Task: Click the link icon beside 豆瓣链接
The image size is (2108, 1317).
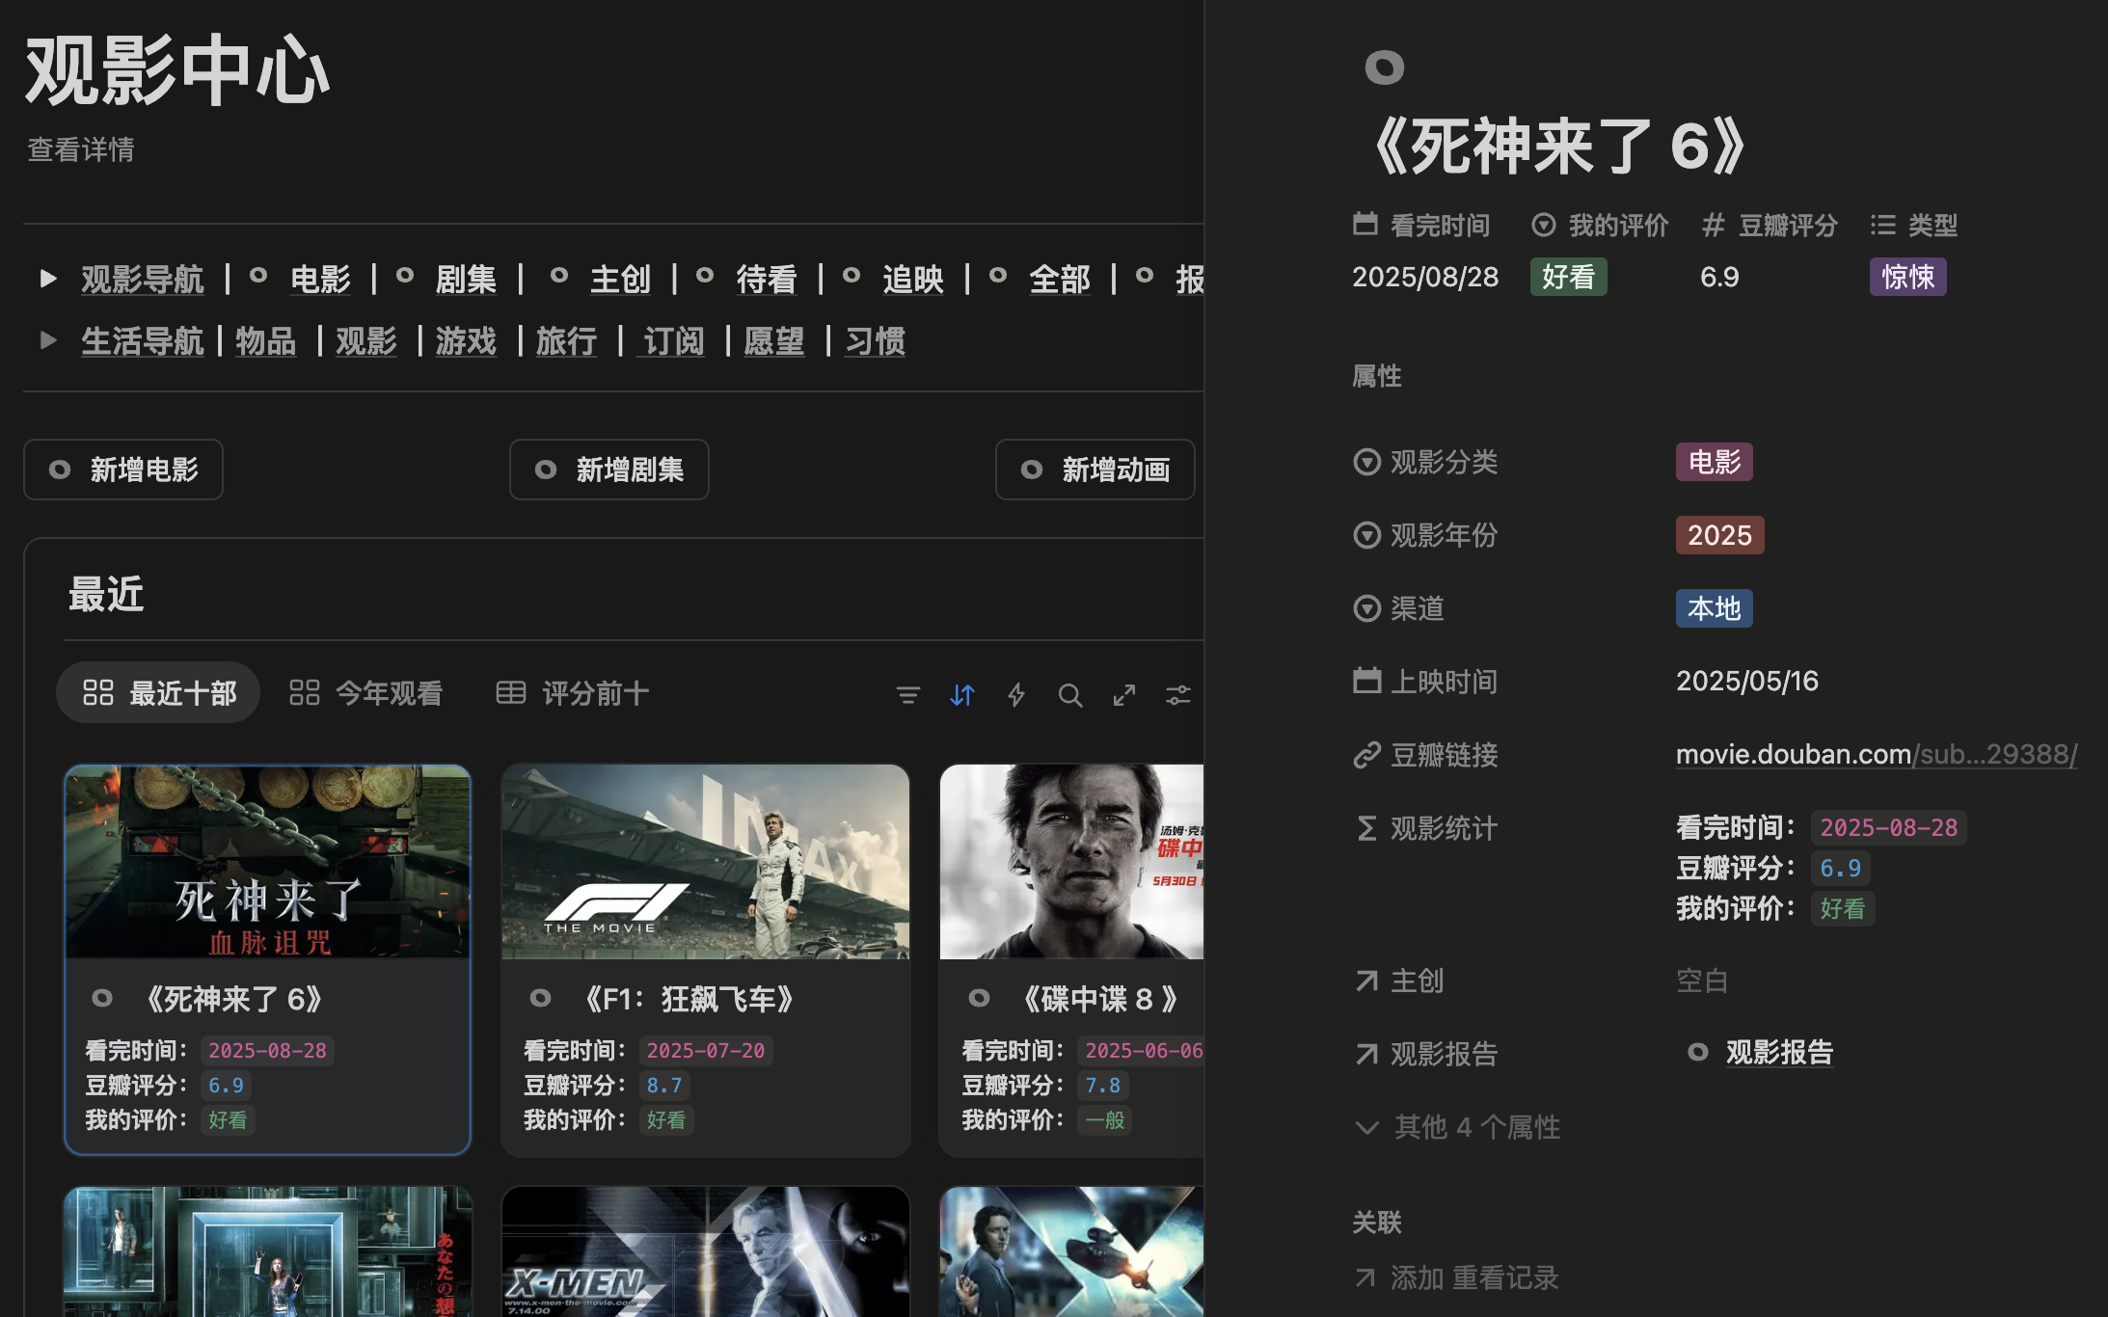Action: [x=1365, y=755]
